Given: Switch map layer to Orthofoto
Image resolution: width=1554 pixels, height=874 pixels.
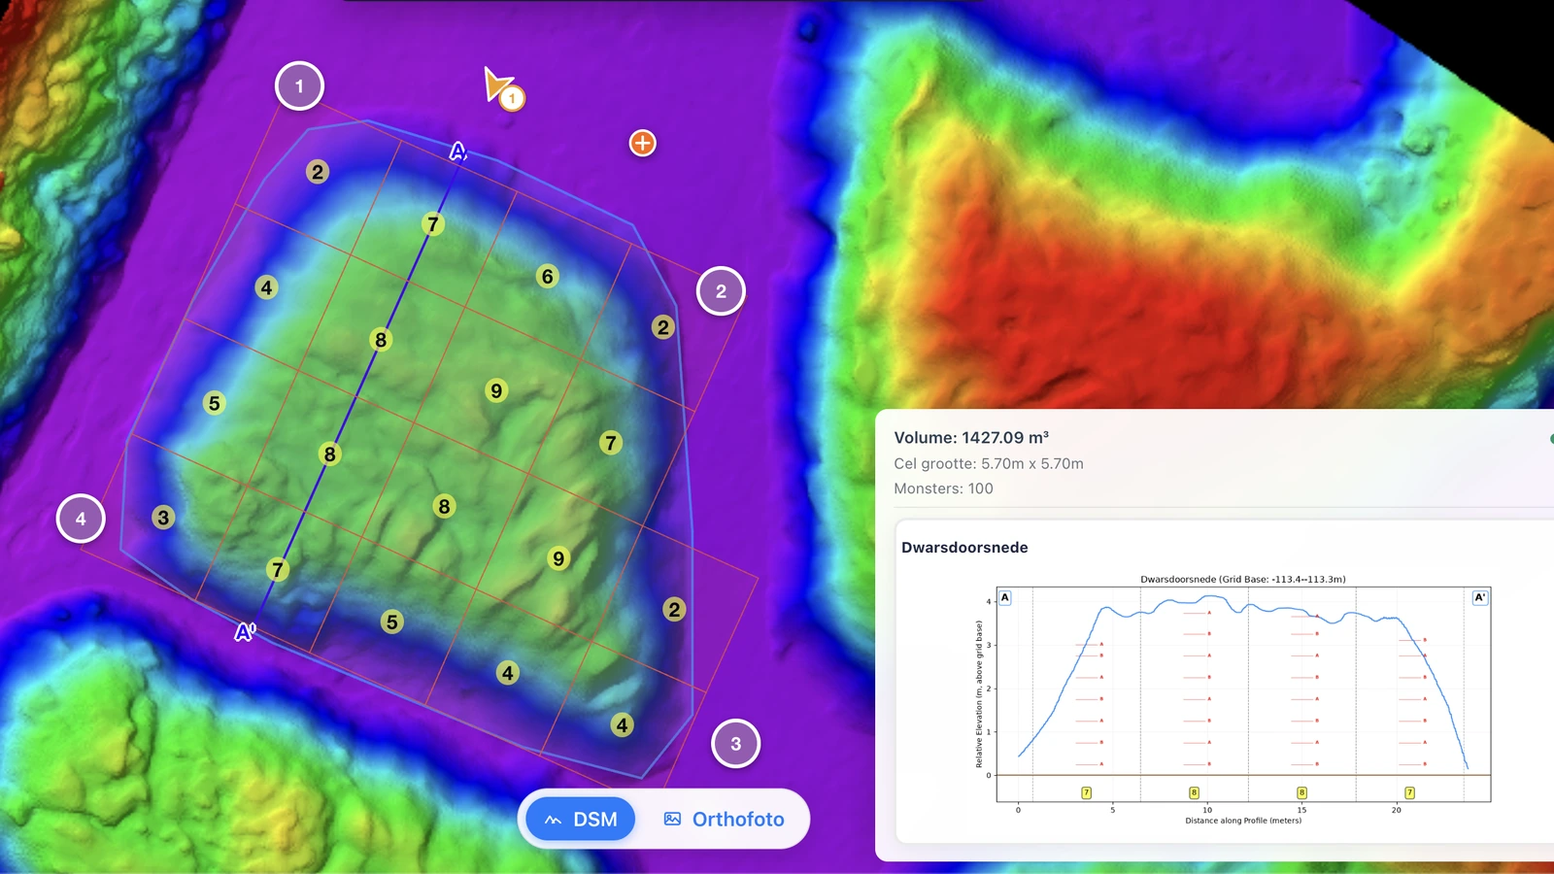Looking at the screenshot, I should (724, 819).
